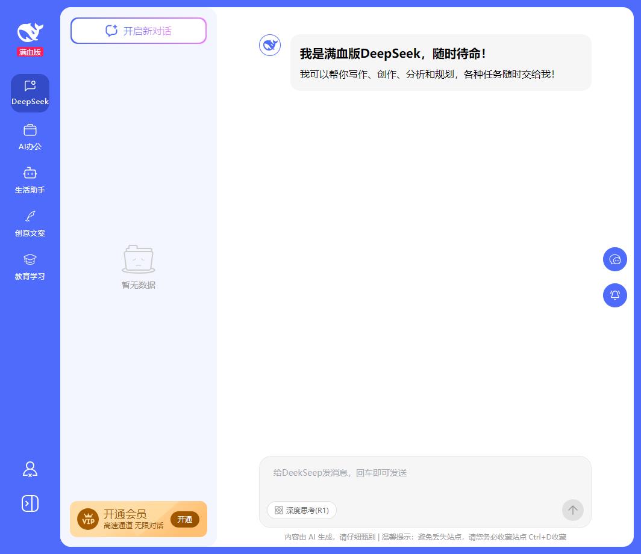The image size is (641, 554).
Task: Open the notification bell button
Action: point(615,295)
